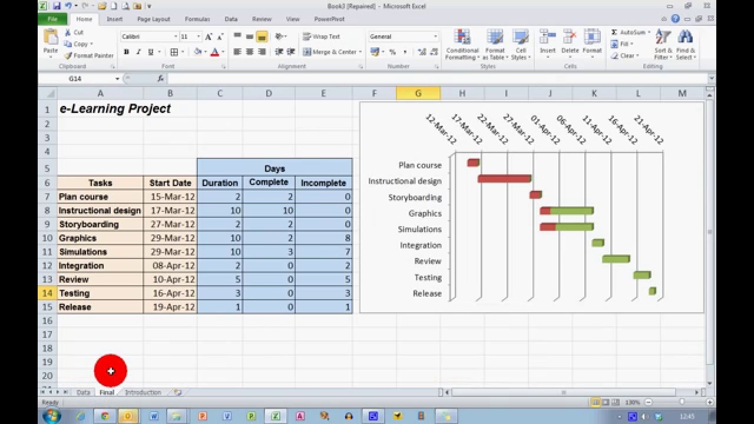Click the Orientation icon
754x424 pixels.
pos(279,37)
